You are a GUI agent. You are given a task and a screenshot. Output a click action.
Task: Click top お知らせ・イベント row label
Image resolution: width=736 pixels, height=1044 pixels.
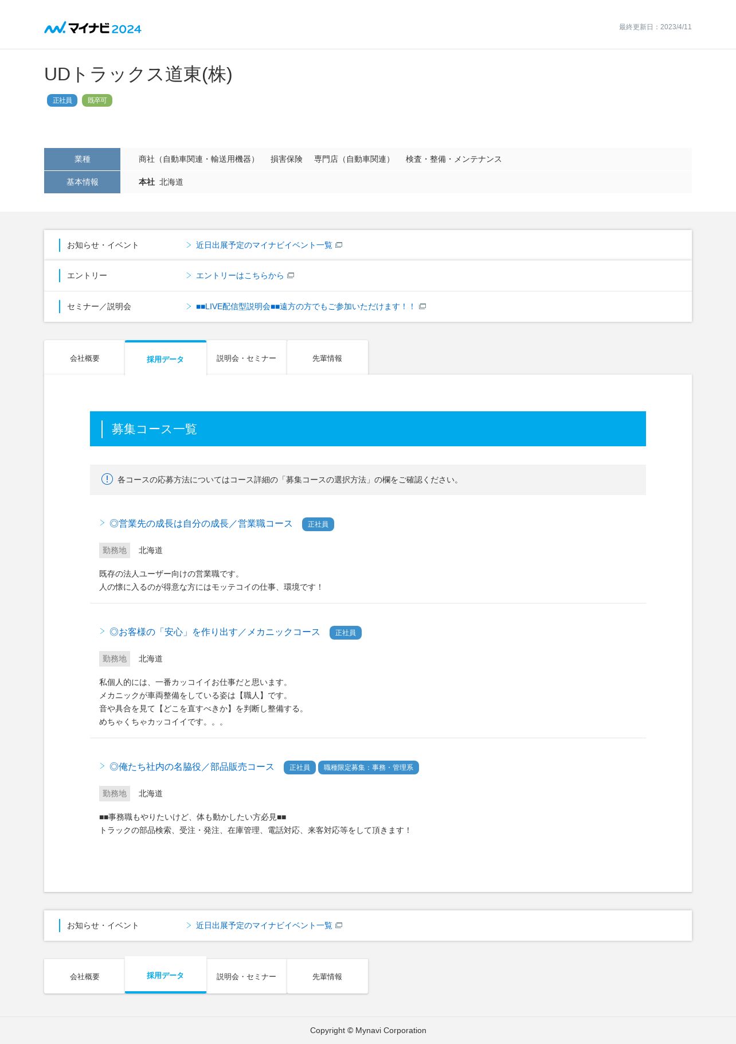[103, 245]
